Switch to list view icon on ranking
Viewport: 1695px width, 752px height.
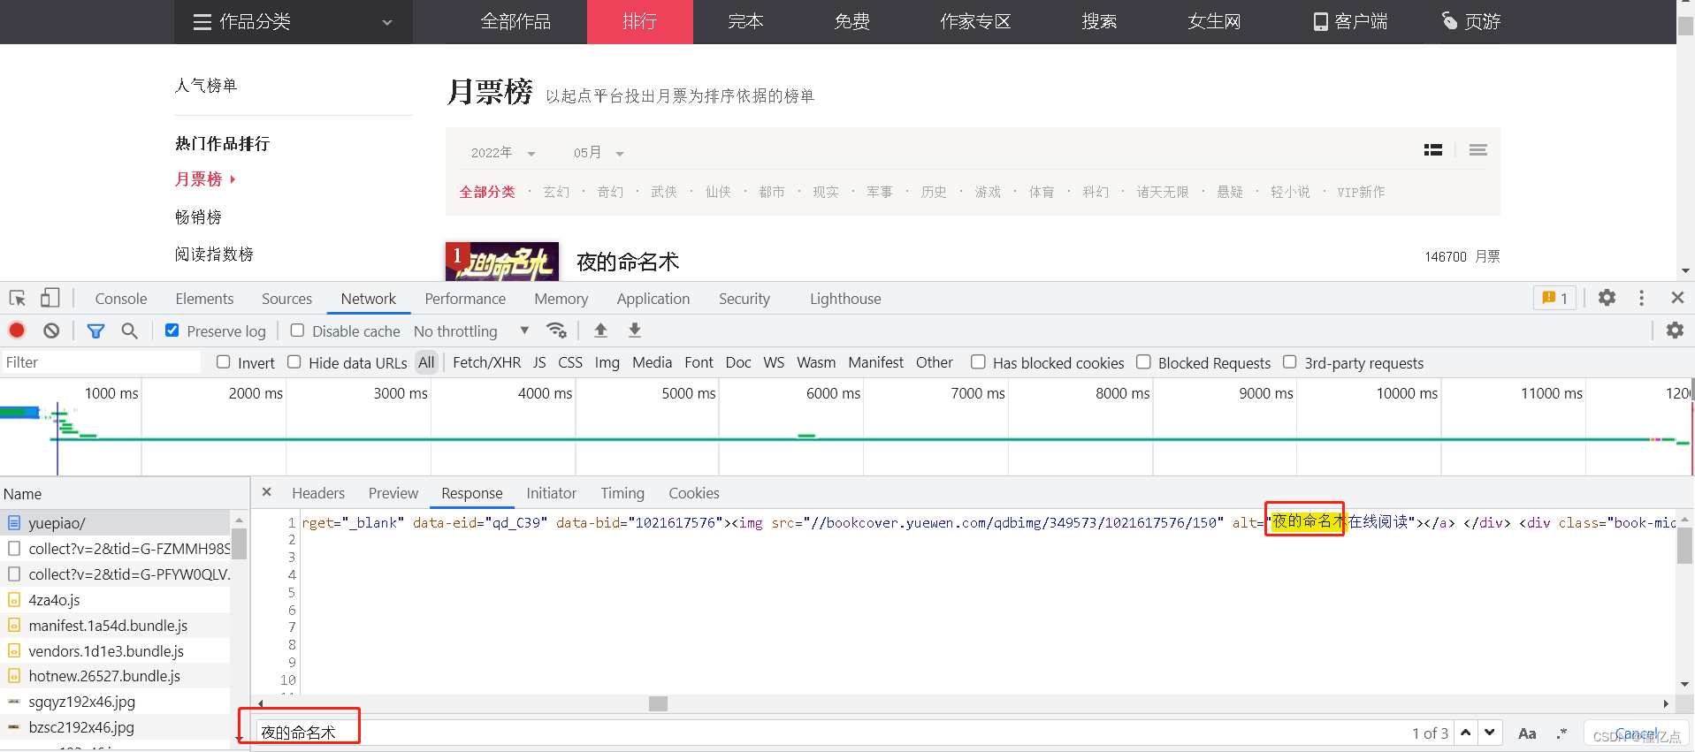[1433, 150]
